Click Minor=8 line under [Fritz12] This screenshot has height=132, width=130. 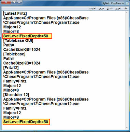click(11, 90)
